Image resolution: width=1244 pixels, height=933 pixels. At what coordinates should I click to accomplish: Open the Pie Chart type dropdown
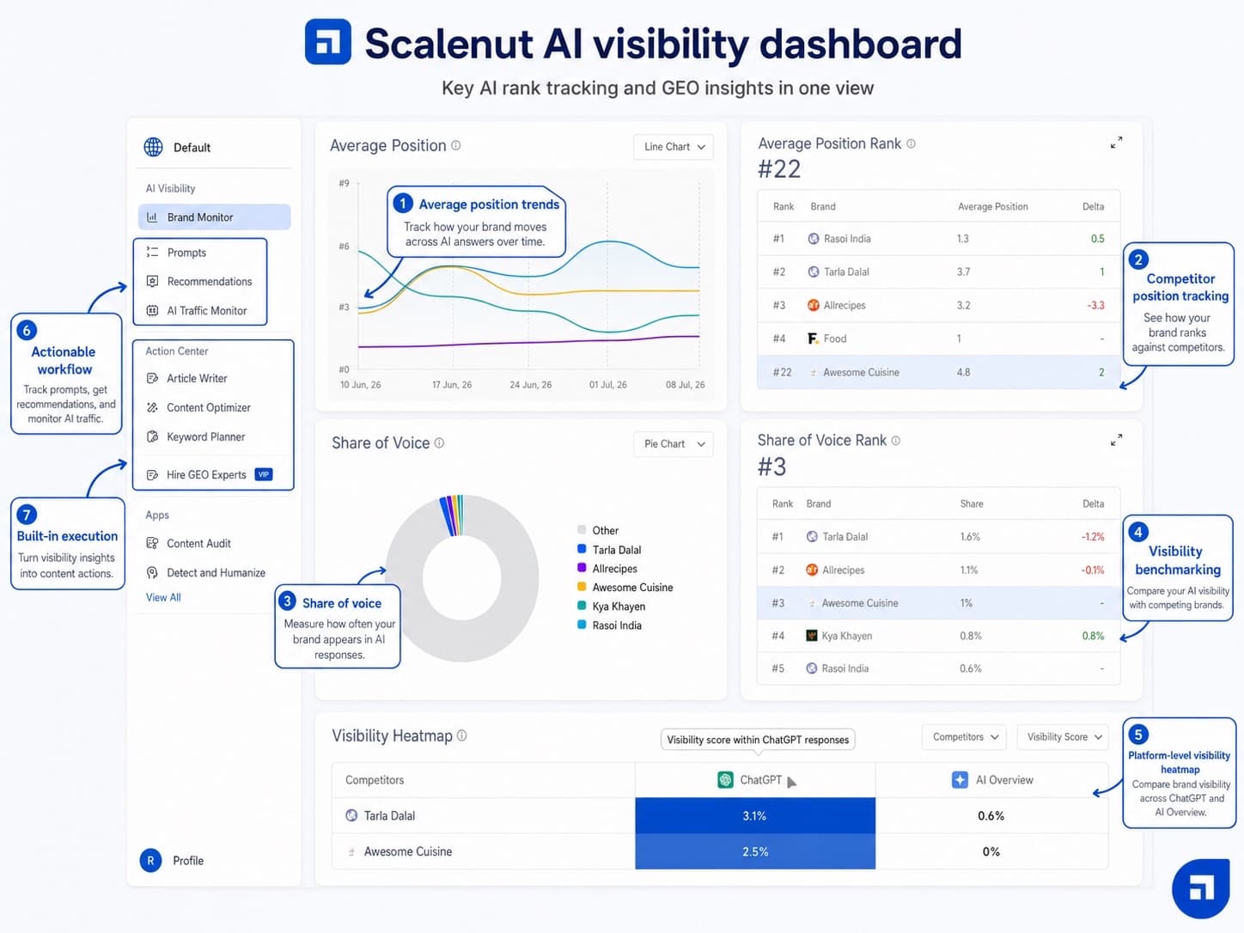coord(674,444)
